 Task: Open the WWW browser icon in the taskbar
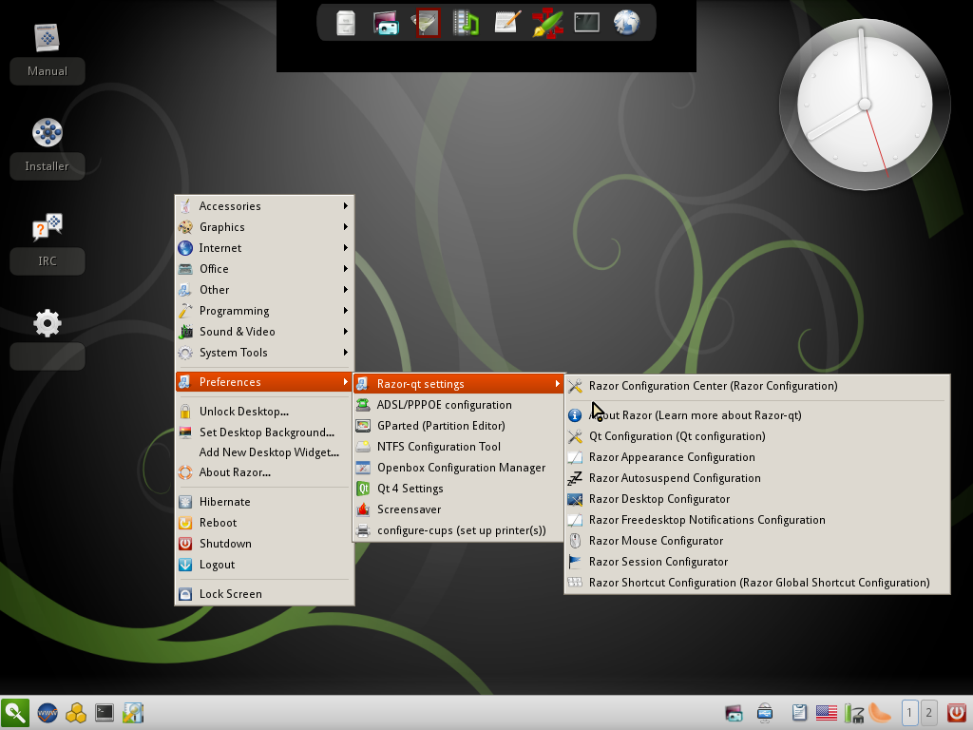(48, 713)
